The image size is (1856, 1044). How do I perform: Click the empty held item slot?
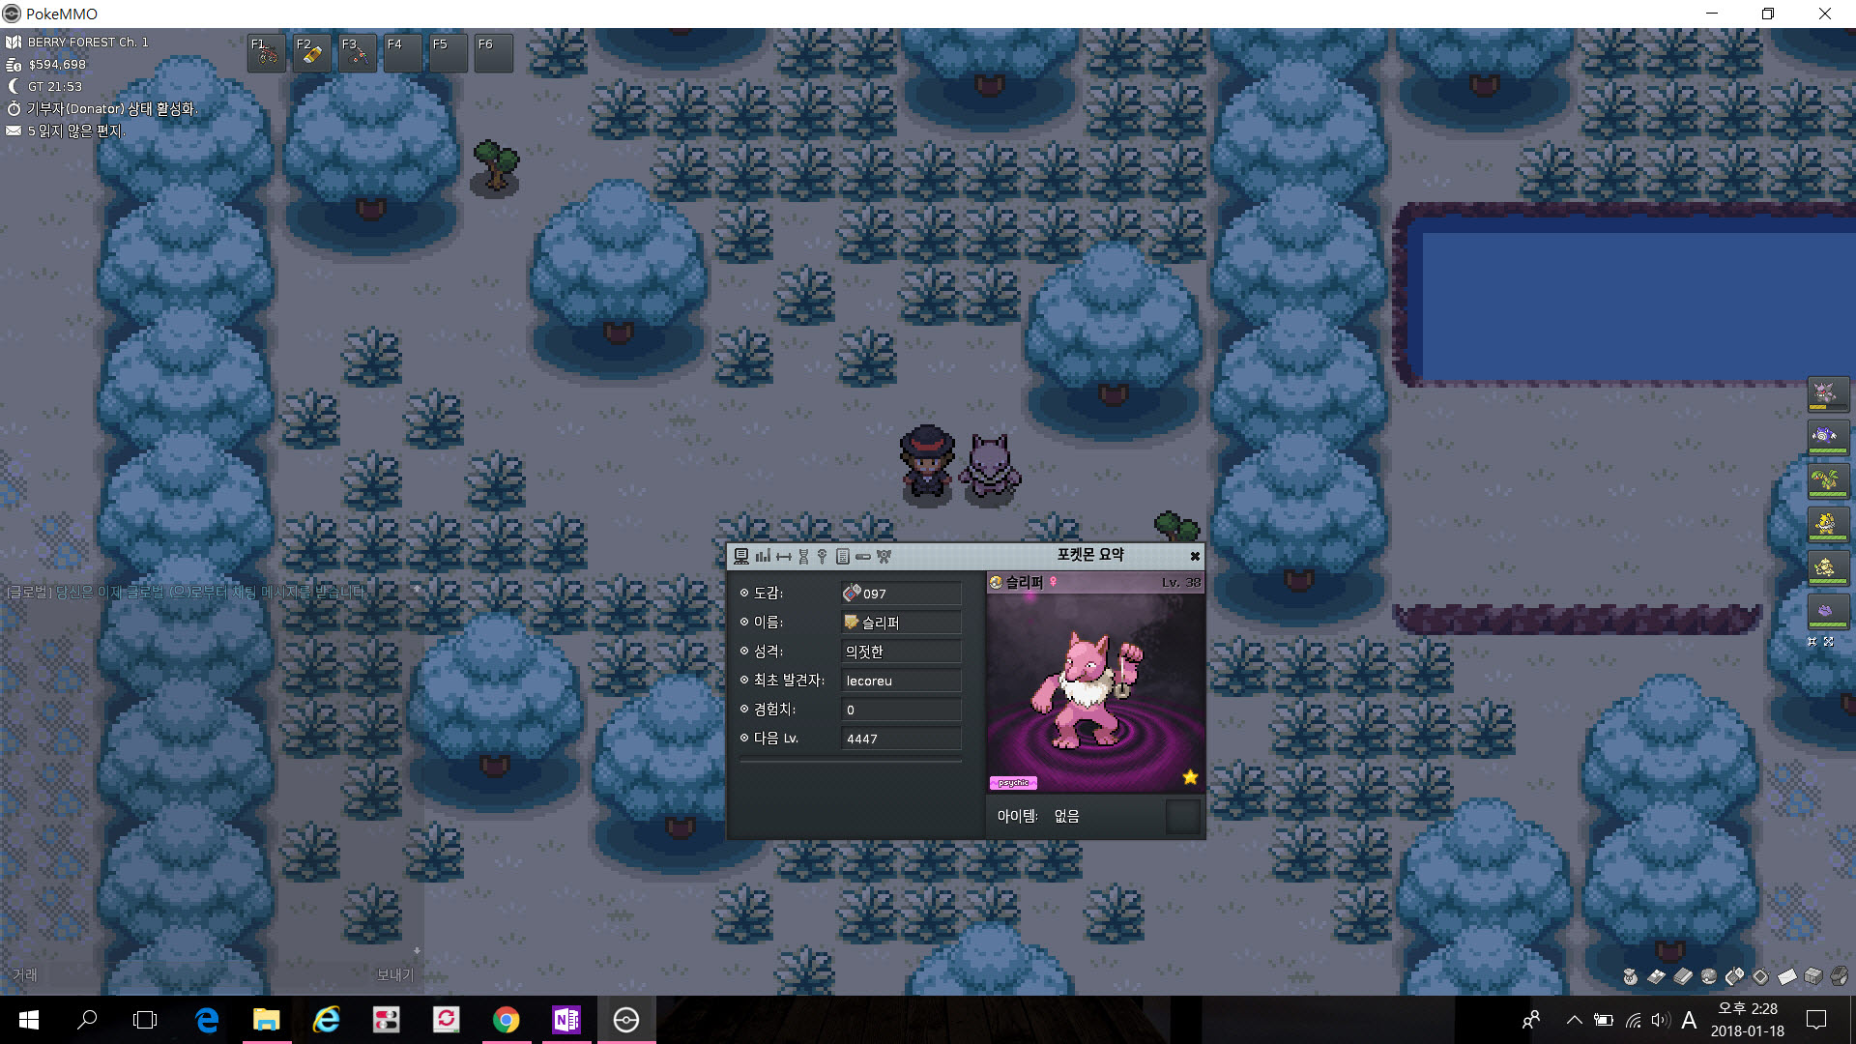click(1182, 817)
